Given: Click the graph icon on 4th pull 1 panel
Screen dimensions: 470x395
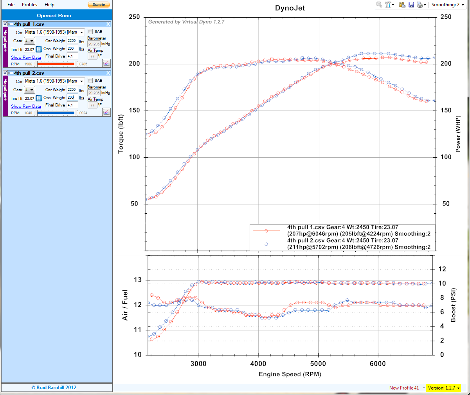Looking at the screenshot, I should [x=106, y=63].
